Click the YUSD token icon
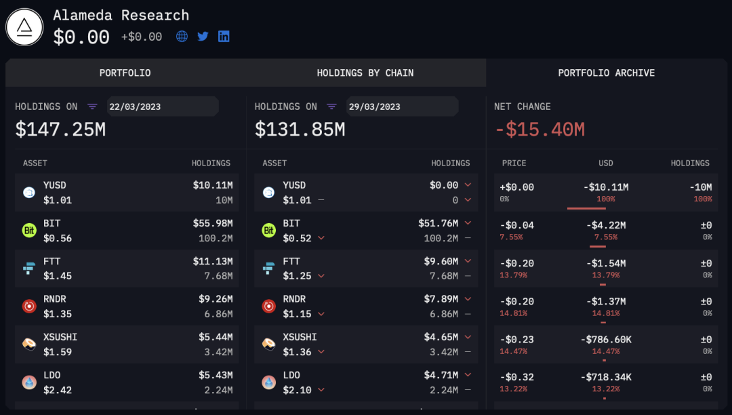732x415 pixels. [x=28, y=192]
